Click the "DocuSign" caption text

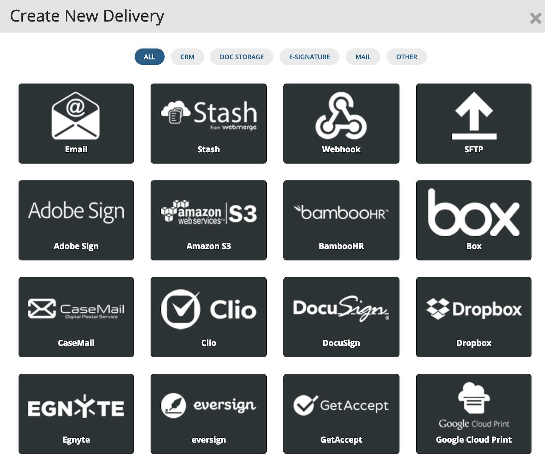pyautogui.click(x=341, y=343)
